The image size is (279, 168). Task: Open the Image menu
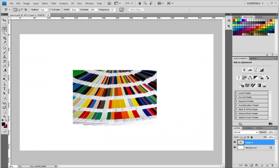27,3
